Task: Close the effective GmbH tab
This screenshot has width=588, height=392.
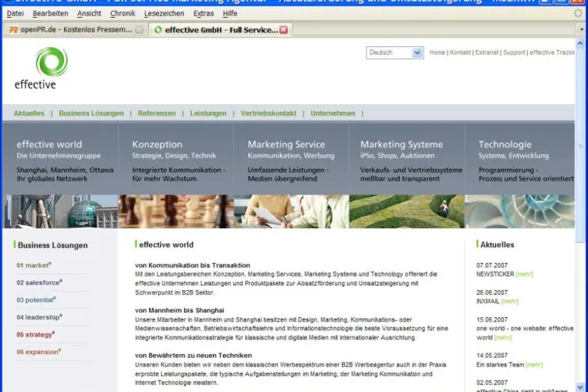Action: [x=284, y=29]
